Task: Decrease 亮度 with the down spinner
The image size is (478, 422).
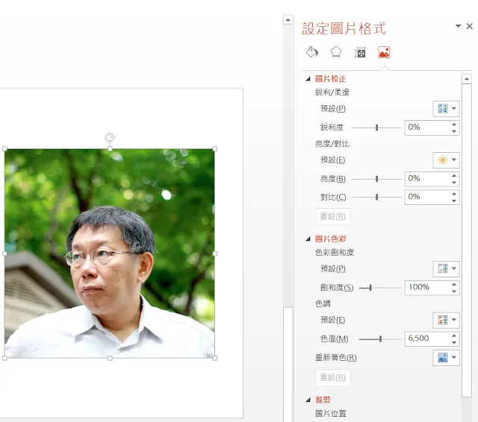Action: [x=454, y=183]
